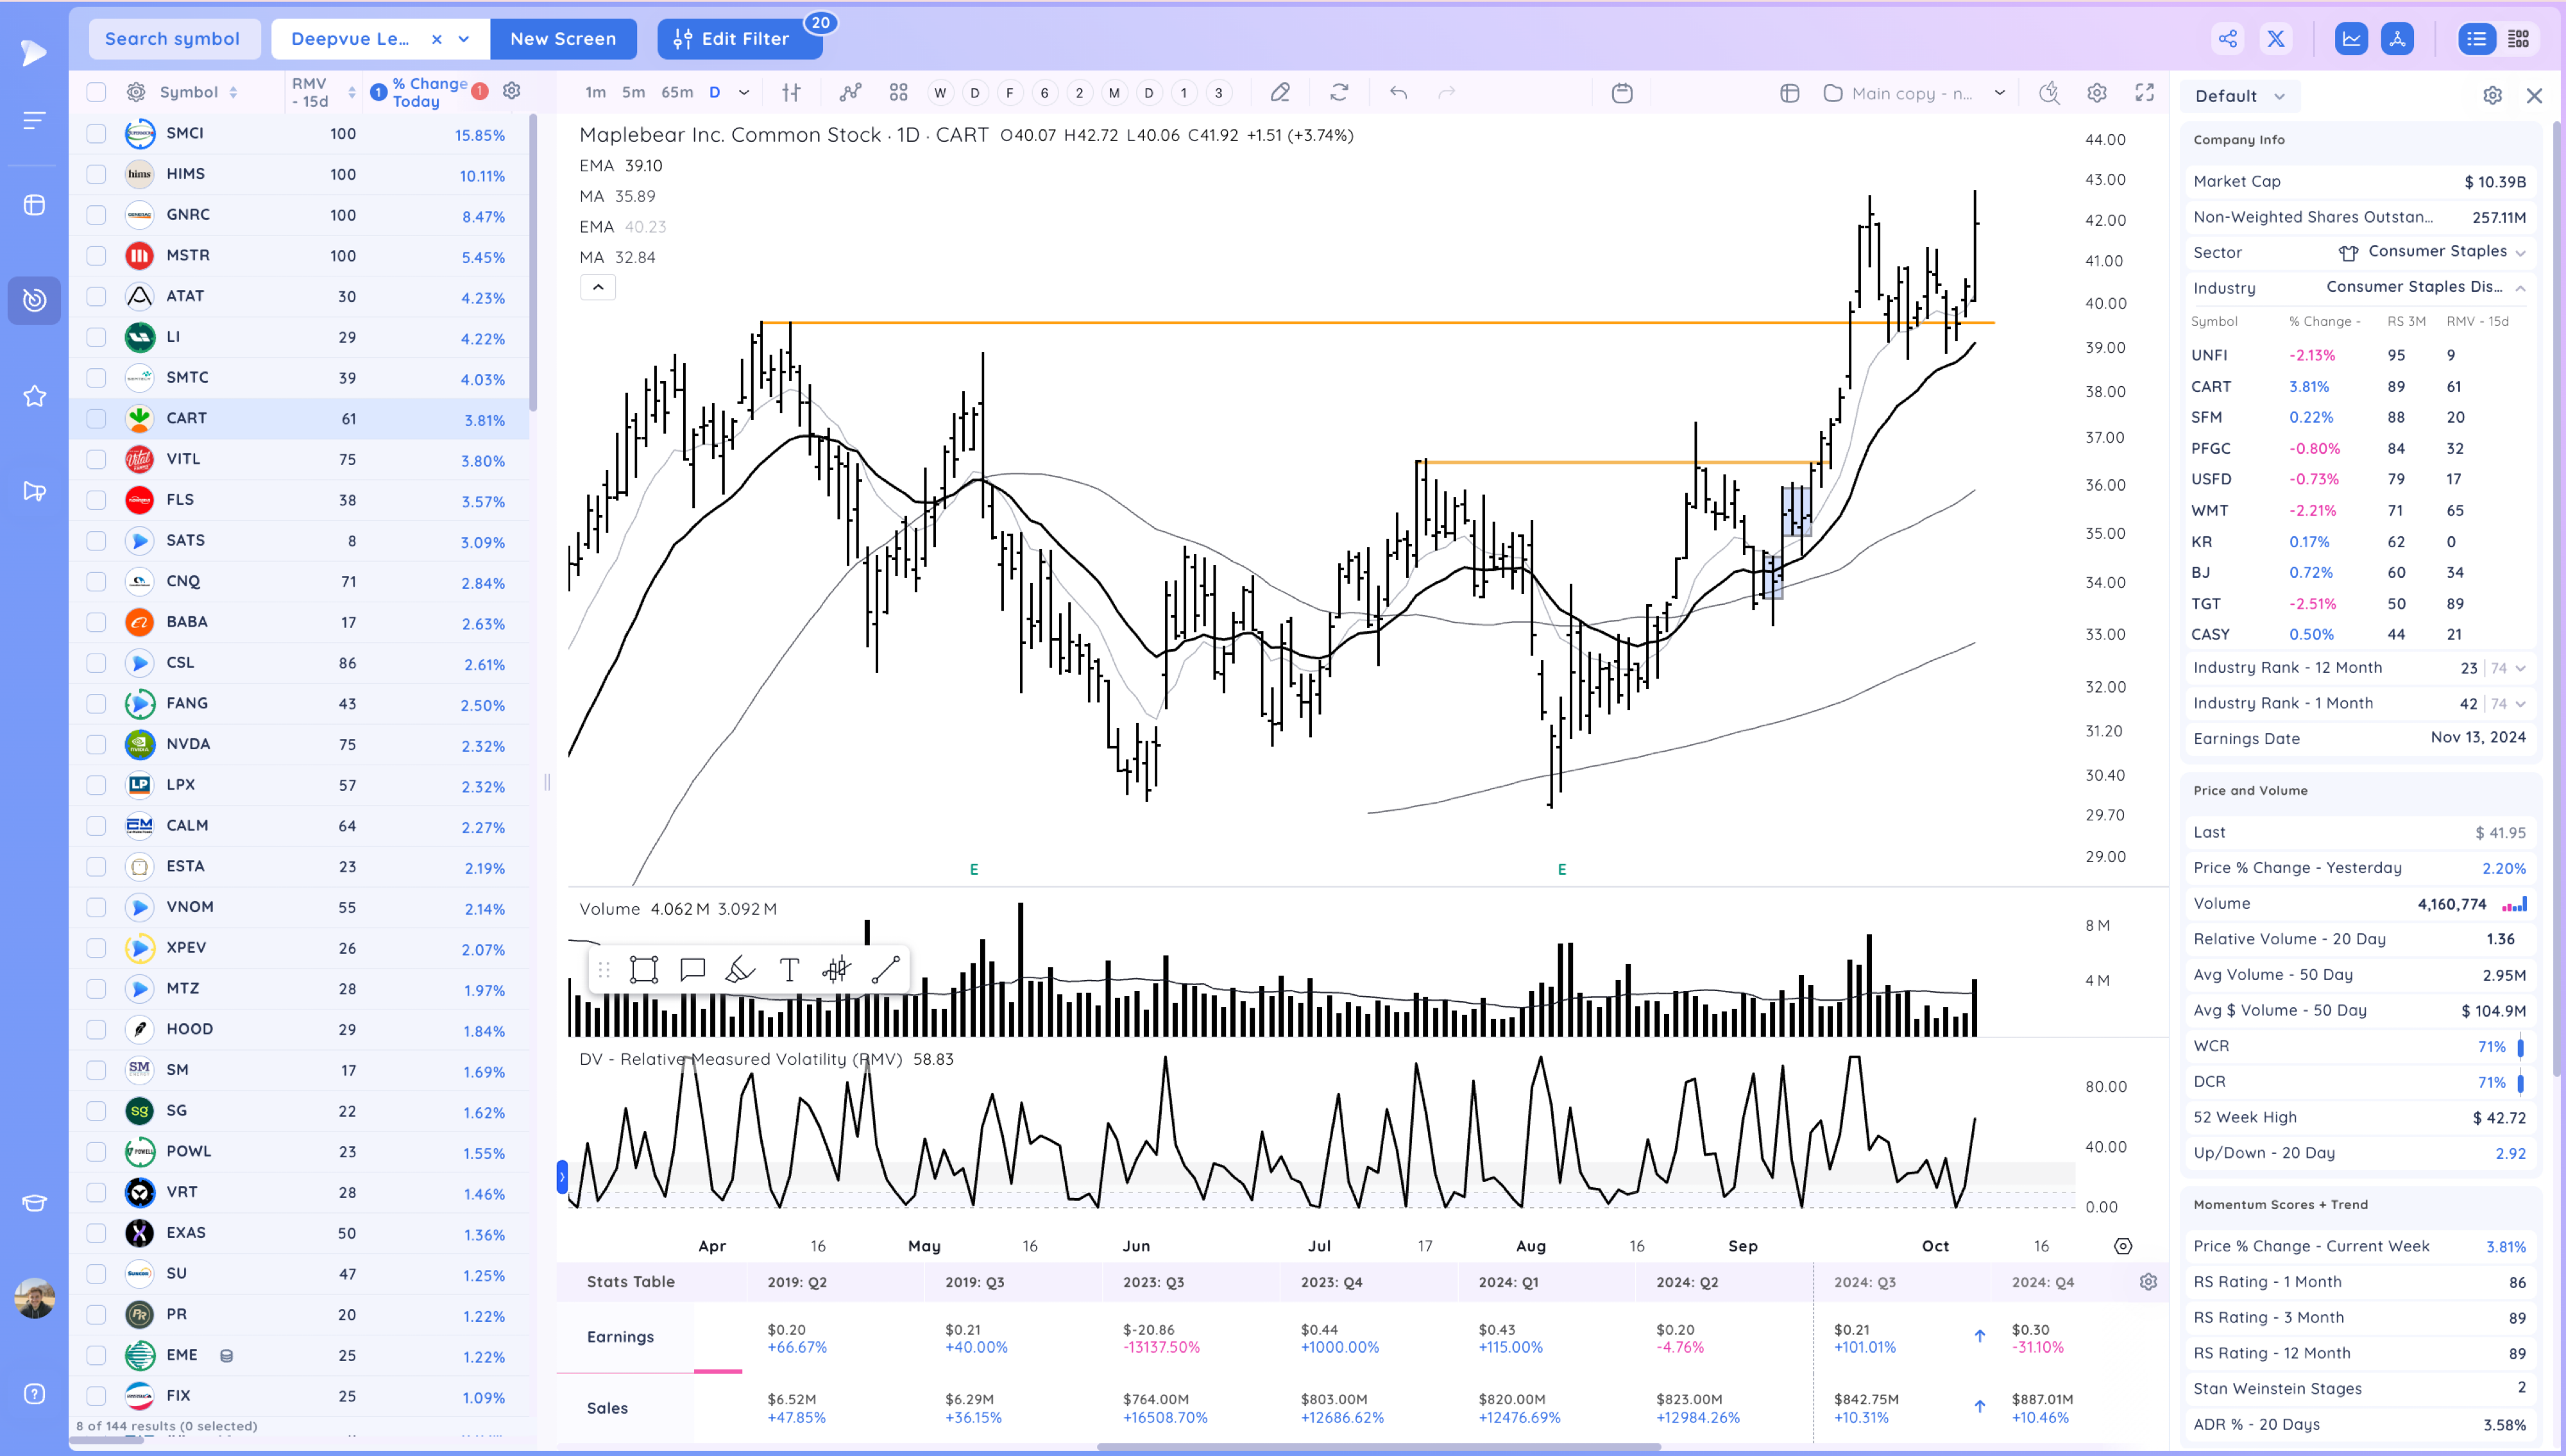Click the undo arrow in chart toolbar
The height and width of the screenshot is (1456, 2566).
pyautogui.click(x=1398, y=93)
